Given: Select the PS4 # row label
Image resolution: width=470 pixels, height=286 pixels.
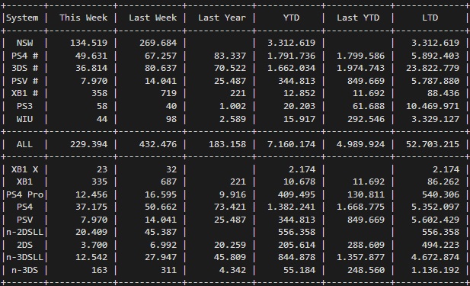Looking at the screenshot, I should (x=25, y=56).
